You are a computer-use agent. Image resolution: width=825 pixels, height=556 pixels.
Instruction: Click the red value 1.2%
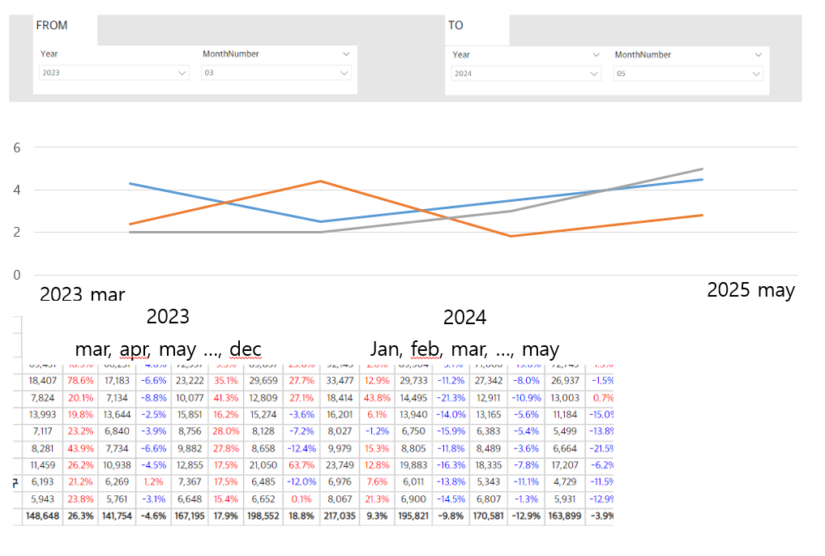154,481
